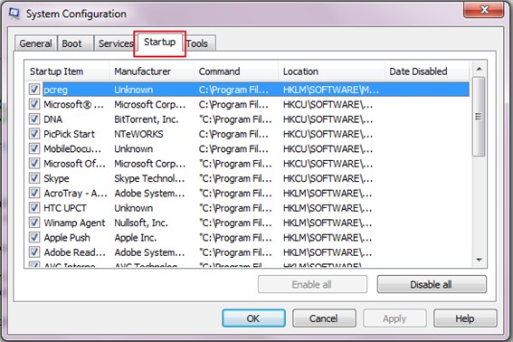
Task: Open Help for System Configuration
Action: (465, 318)
